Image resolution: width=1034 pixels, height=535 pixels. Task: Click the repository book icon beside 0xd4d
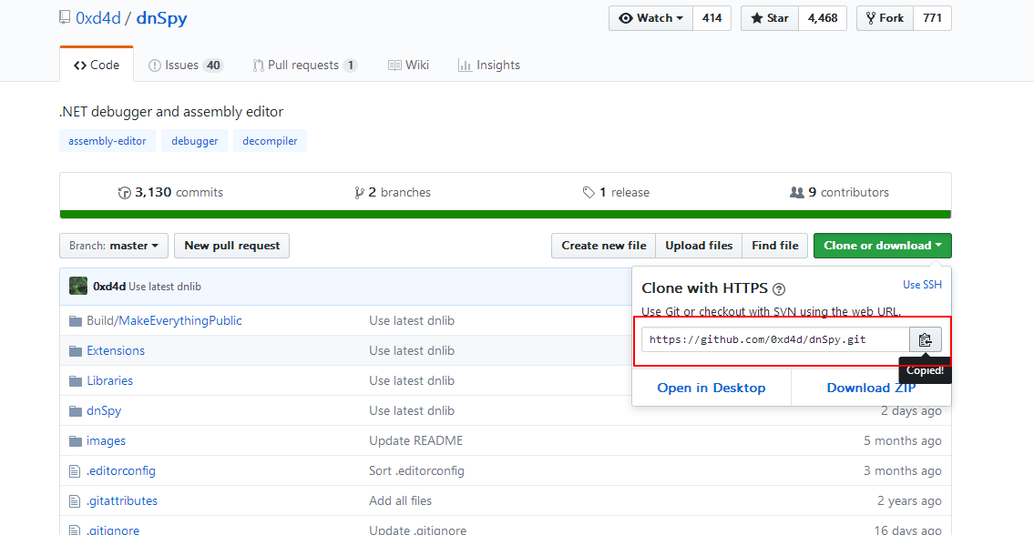point(64,18)
